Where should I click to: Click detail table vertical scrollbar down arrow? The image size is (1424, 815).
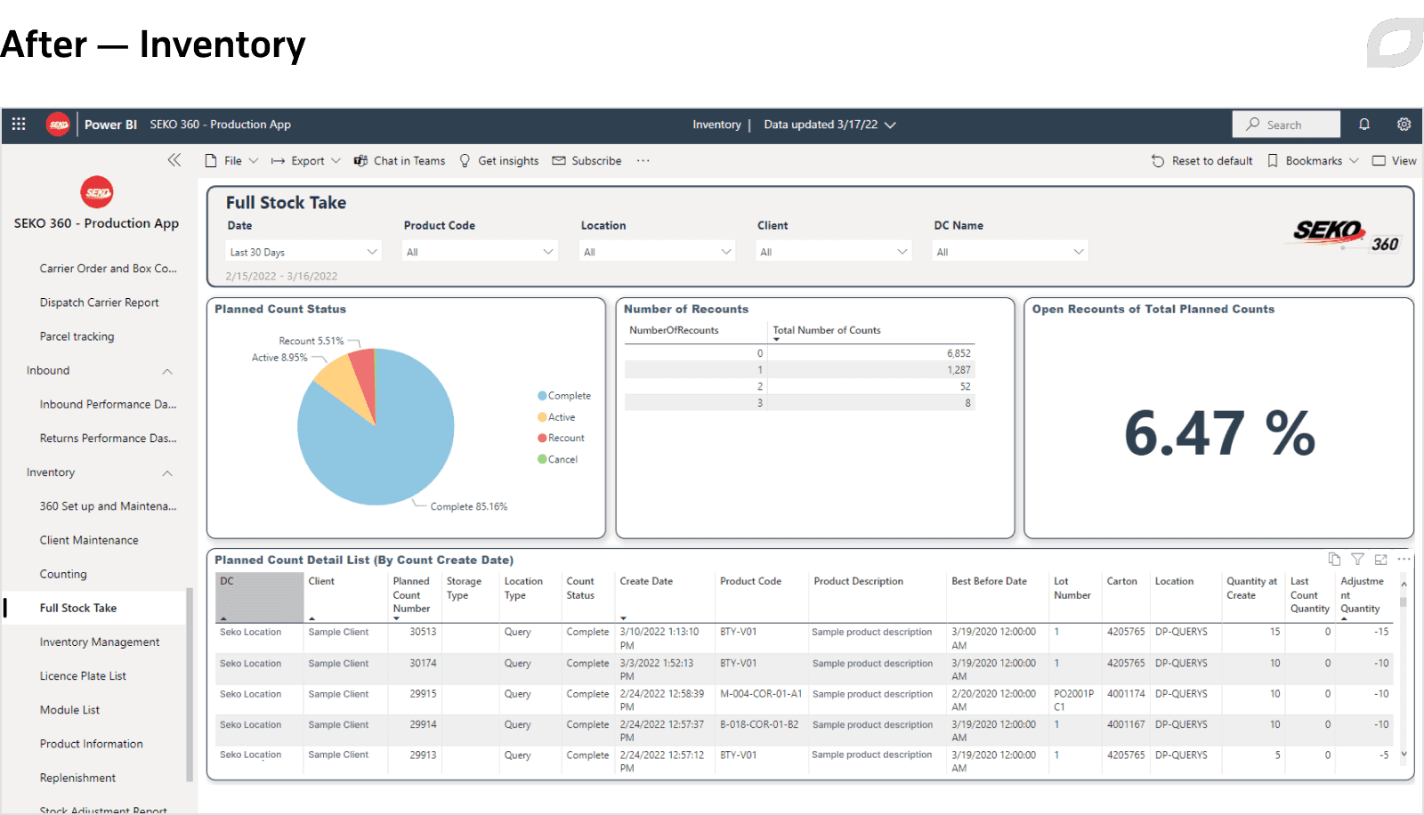pos(1404,754)
